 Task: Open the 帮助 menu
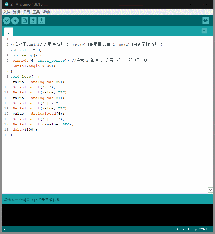(46, 12)
